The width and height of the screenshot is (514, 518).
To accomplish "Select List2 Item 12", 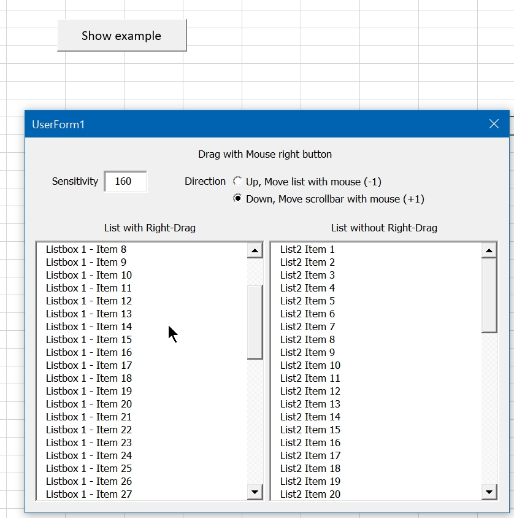I will pyautogui.click(x=310, y=392).
